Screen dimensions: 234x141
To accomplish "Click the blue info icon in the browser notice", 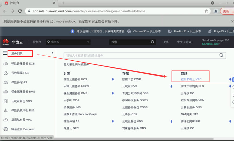I will [x=72, y=31].
